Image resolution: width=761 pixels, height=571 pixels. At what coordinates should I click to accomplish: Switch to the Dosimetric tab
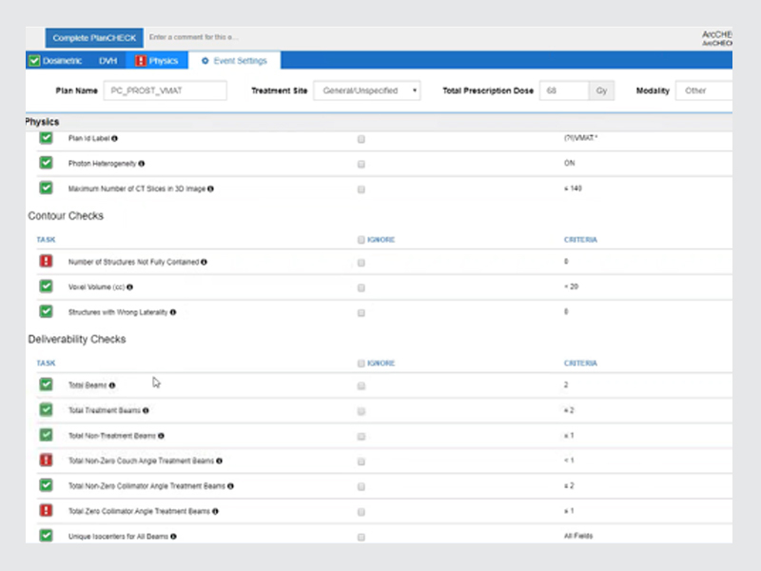tap(55, 61)
